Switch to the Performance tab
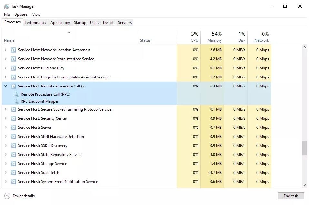 36,23
